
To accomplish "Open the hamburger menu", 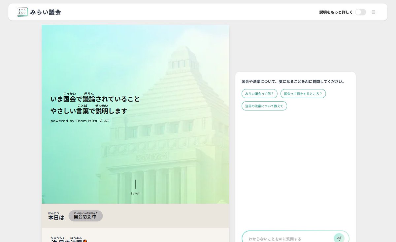I will click(374, 12).
